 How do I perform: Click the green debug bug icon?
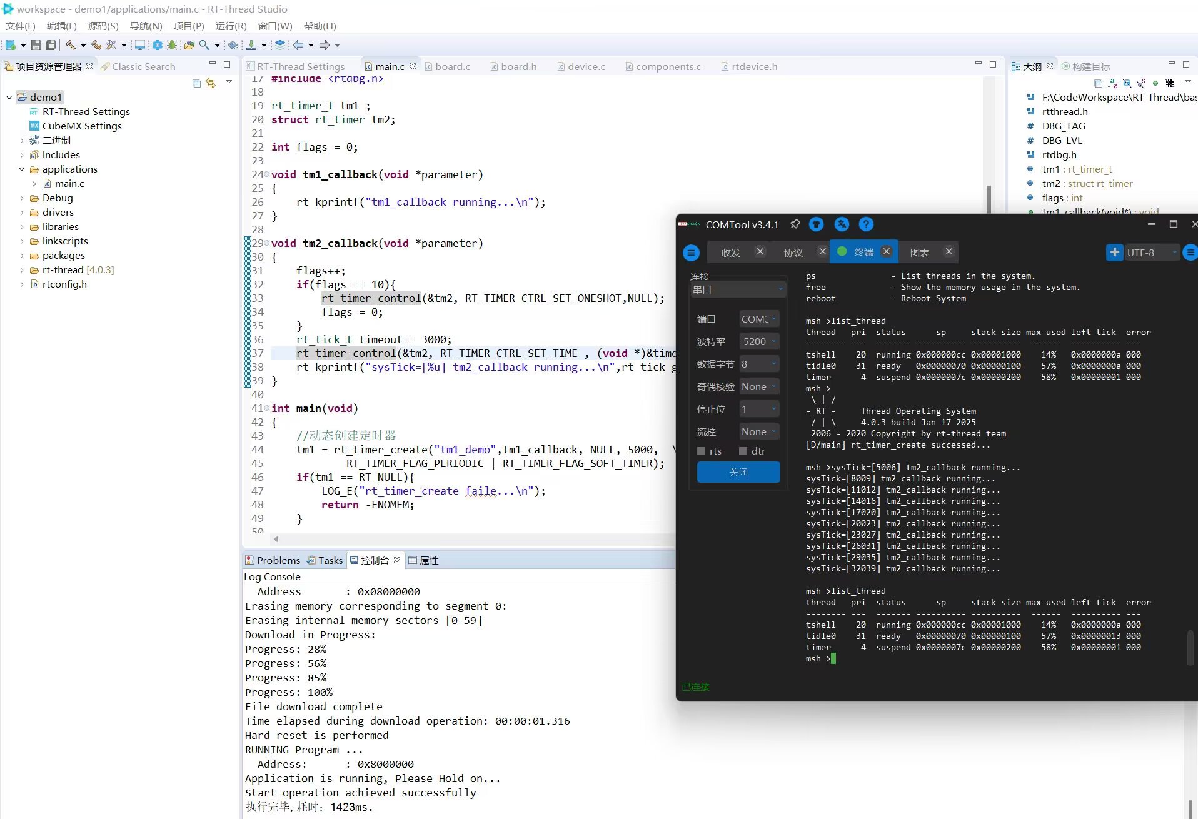click(x=172, y=45)
